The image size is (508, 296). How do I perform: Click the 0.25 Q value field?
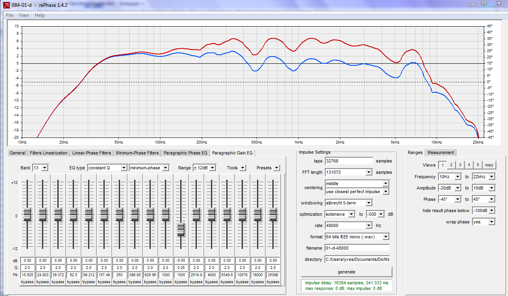pyautogui.click(x=181, y=268)
